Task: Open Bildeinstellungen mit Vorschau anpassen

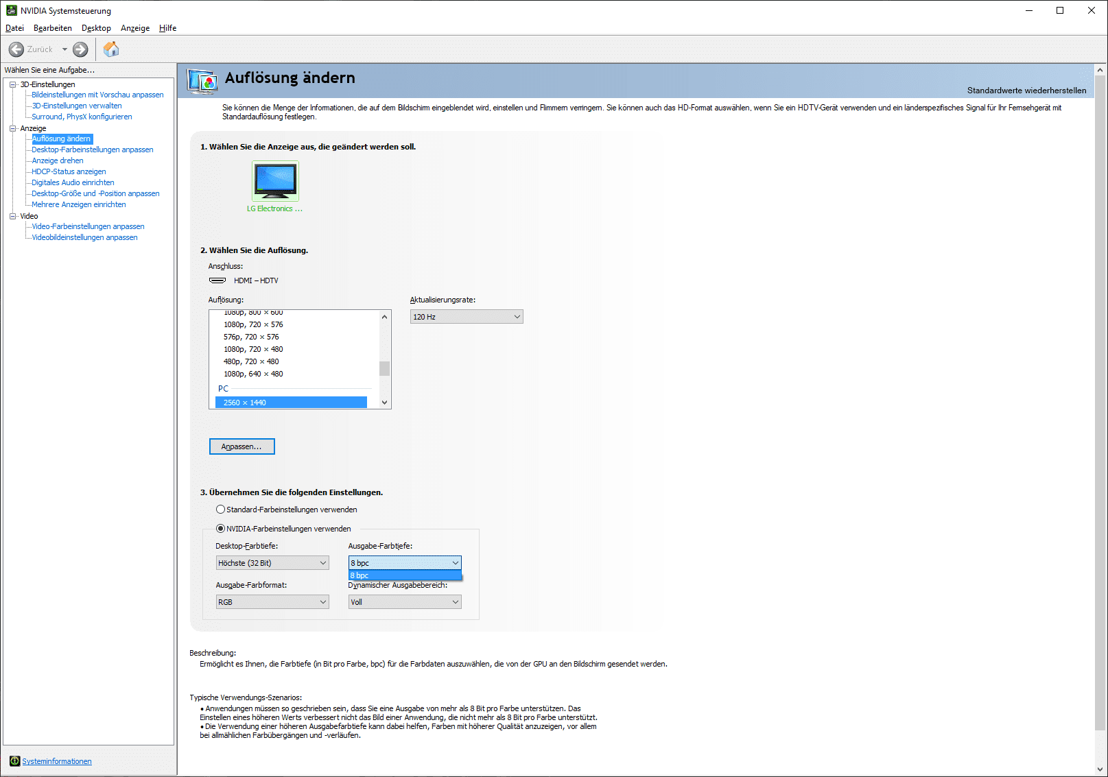Action: coord(97,95)
